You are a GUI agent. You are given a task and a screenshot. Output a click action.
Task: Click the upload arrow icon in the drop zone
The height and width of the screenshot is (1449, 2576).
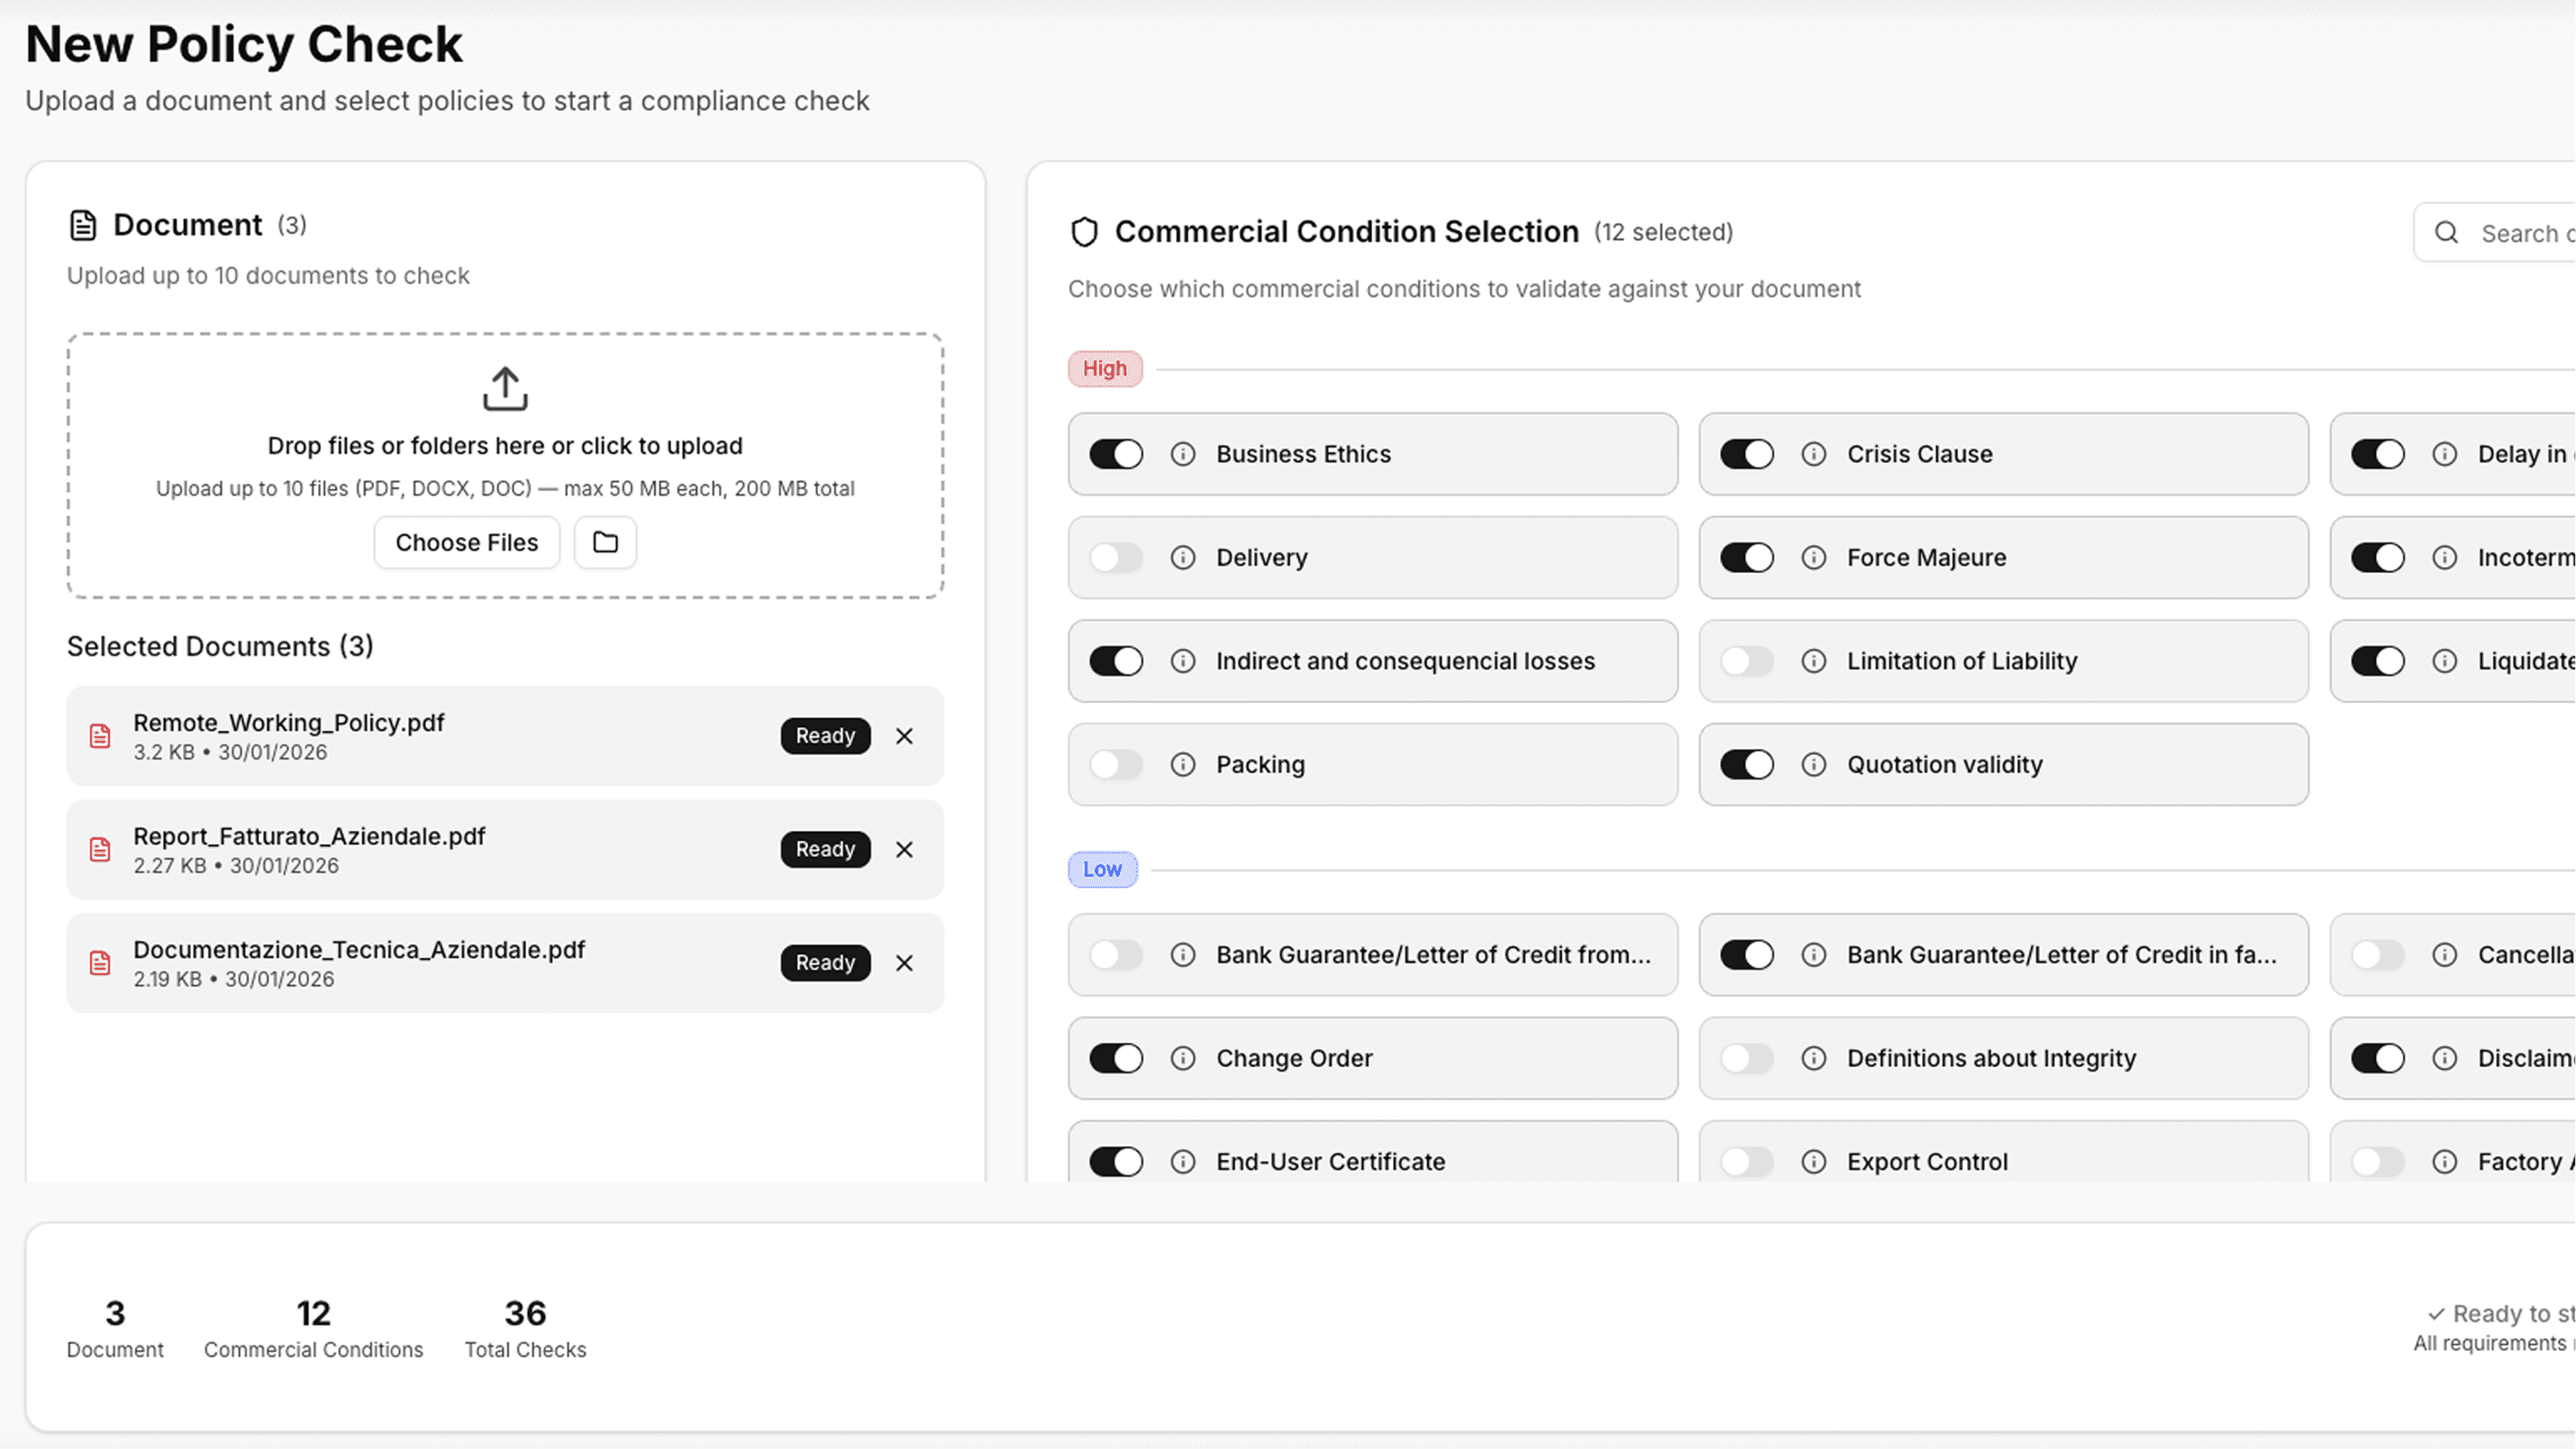(504, 389)
